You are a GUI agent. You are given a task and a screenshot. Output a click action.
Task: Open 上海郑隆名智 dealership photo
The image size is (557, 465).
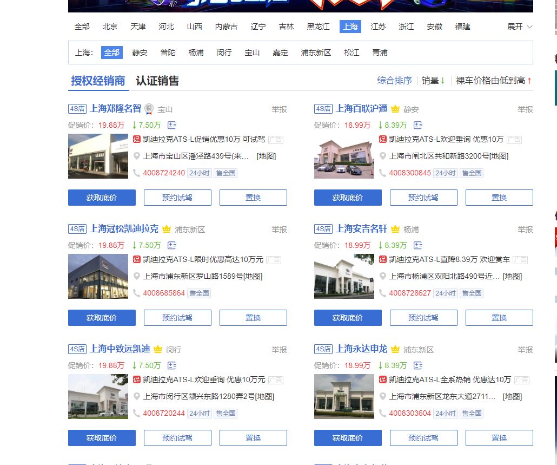click(98, 156)
